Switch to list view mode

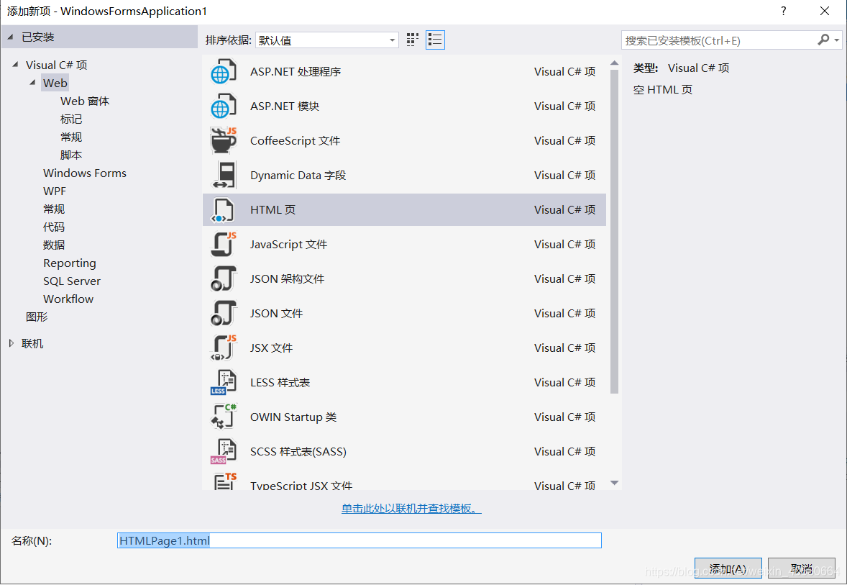(434, 40)
